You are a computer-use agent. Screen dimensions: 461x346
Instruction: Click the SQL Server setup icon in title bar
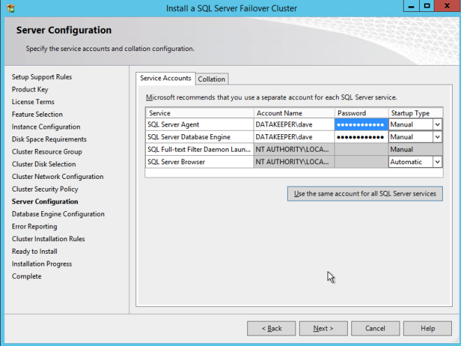tap(10, 8)
